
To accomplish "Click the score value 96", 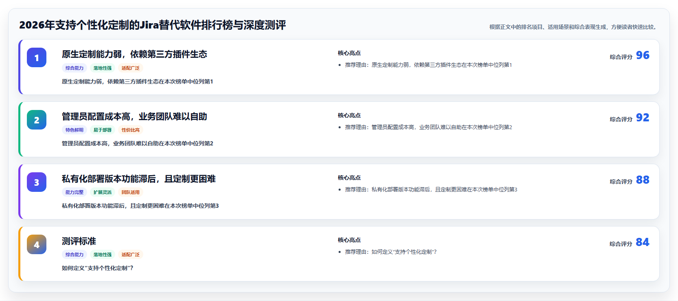I will (x=643, y=55).
